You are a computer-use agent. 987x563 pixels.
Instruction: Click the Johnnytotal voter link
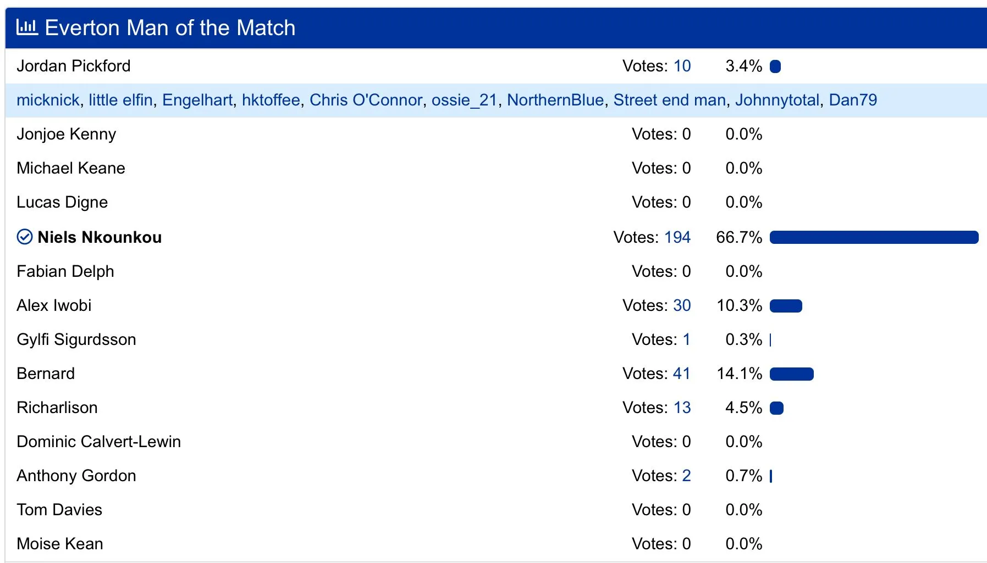pos(777,100)
